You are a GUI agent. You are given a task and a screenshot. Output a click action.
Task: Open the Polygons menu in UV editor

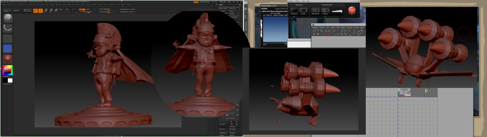coord(315,27)
